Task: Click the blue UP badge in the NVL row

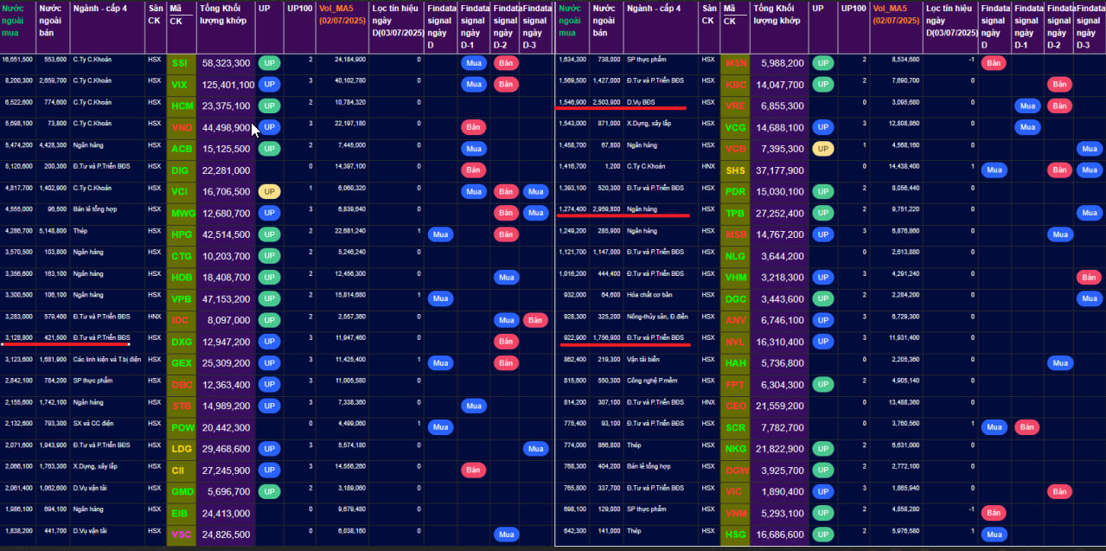Action: click(x=822, y=342)
